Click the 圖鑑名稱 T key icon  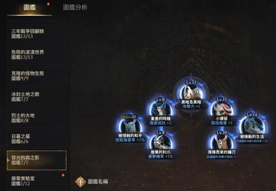coord(80,182)
